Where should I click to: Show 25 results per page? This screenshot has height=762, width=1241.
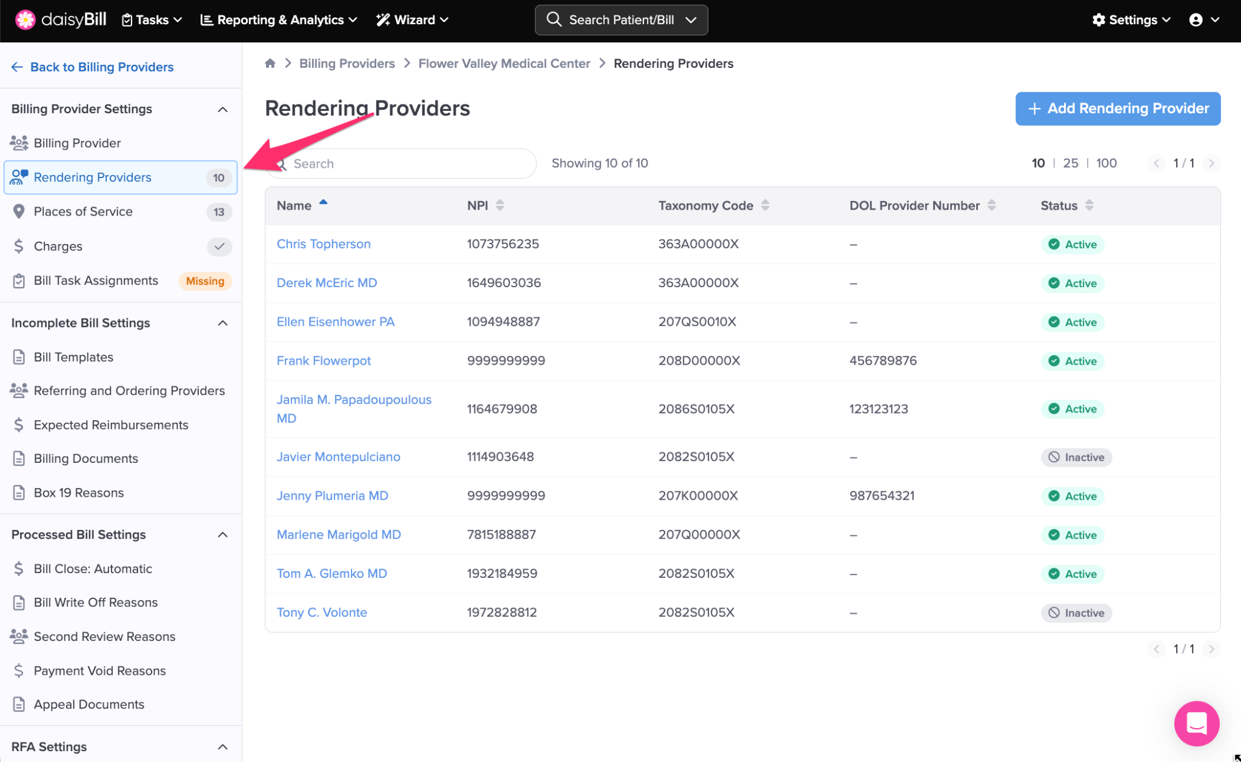coord(1071,163)
